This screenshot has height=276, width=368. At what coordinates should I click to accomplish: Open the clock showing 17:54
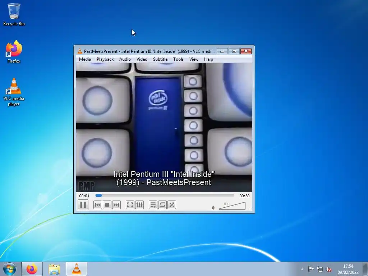pos(348,269)
